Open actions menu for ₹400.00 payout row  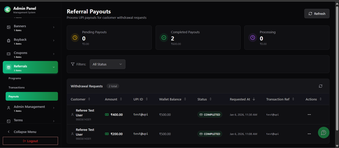pos(309,114)
